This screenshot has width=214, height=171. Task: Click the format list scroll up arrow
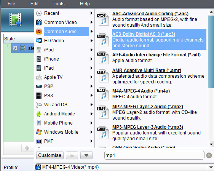(x=211, y=12)
